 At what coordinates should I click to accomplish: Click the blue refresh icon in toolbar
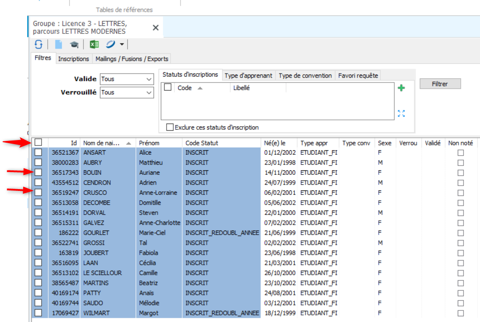pyautogui.click(x=39, y=44)
